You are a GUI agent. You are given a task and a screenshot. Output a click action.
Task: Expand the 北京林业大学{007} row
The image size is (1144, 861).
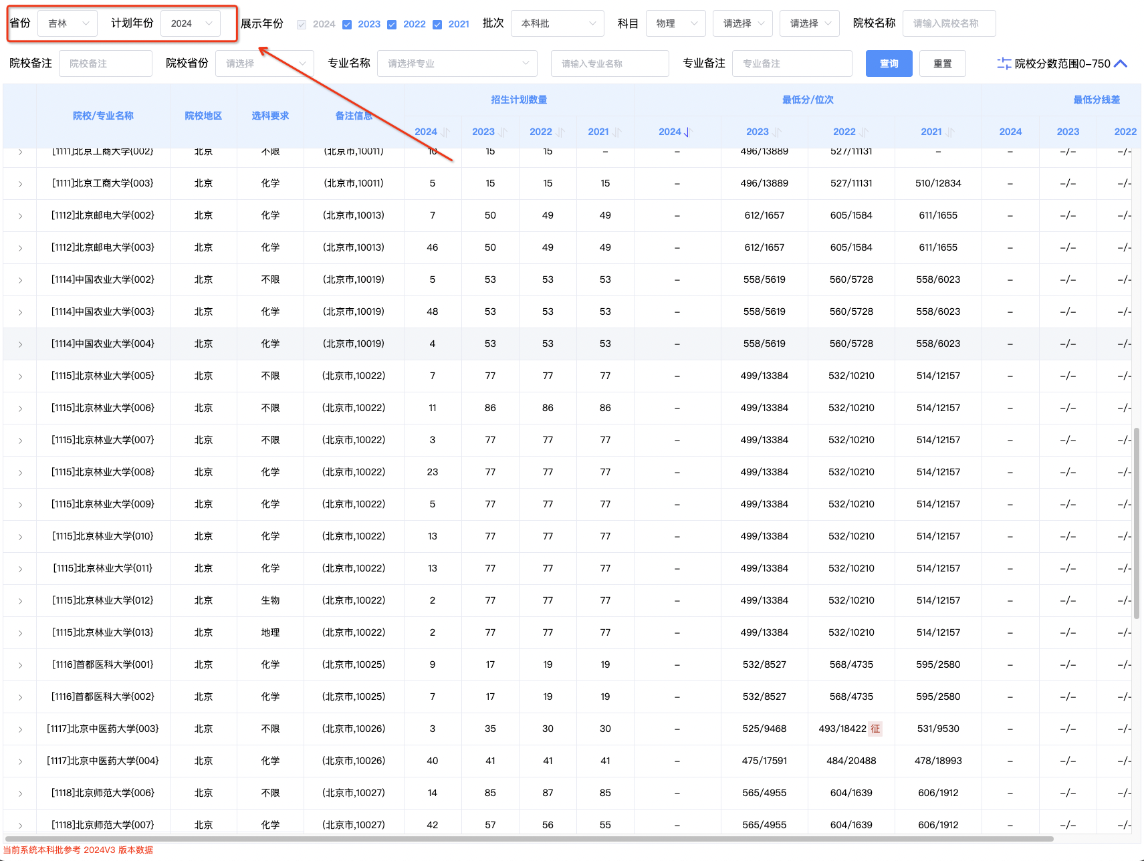click(21, 441)
